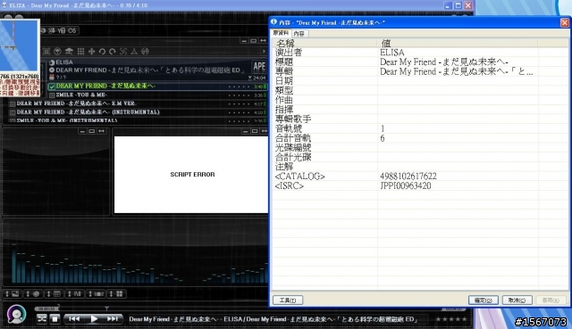572x329 pixels.
Task: Click the album disc icon beside DEAR MY FRIEND
Action: click(x=52, y=70)
